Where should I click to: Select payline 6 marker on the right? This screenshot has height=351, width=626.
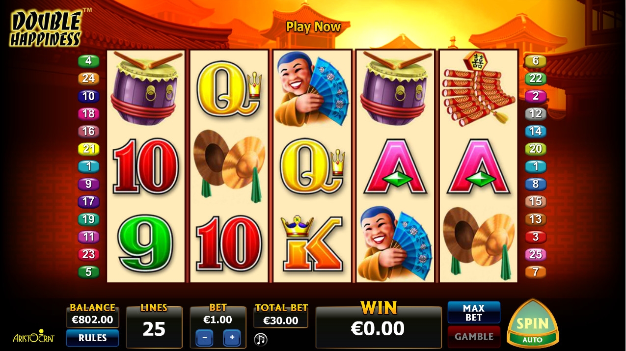(536, 61)
